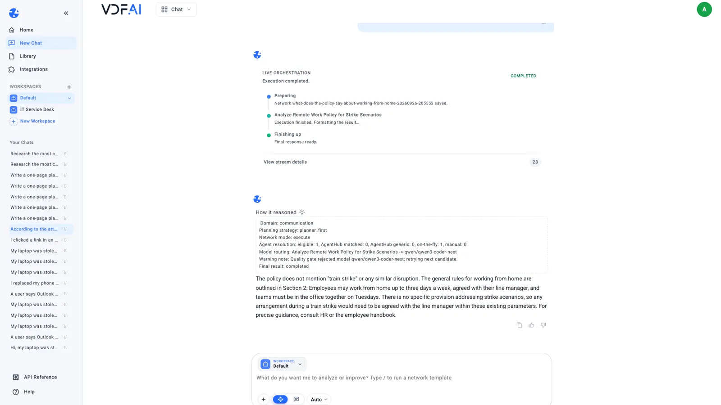The image size is (721, 405).
Task: Click the plus attachment icon in the composer
Action: pos(264,399)
